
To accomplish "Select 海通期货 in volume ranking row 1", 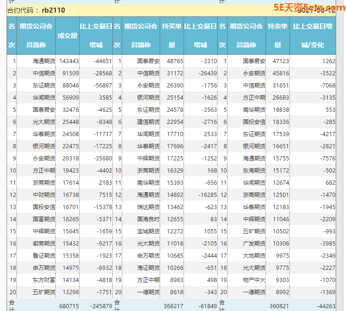I will 44,61.
